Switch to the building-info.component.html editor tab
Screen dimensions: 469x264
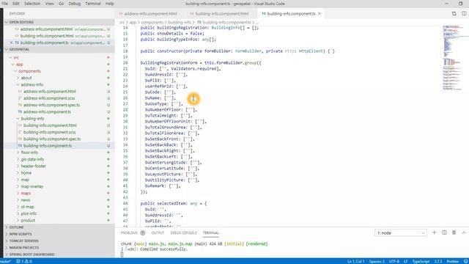click(221, 14)
